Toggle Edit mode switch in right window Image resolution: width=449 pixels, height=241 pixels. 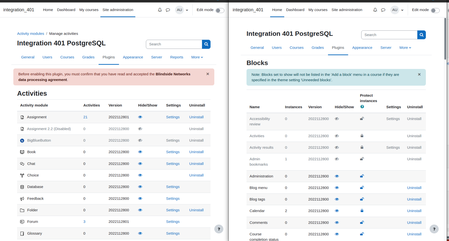coord(435,10)
